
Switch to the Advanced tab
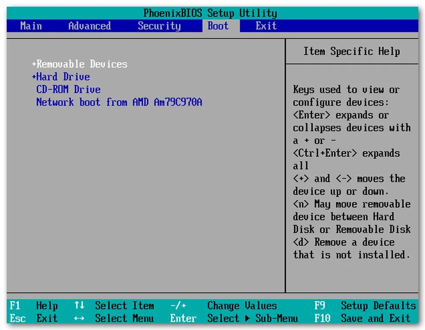(x=89, y=26)
